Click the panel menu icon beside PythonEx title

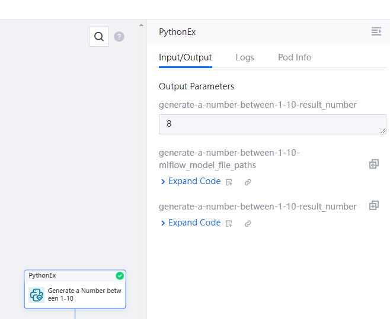(376, 32)
